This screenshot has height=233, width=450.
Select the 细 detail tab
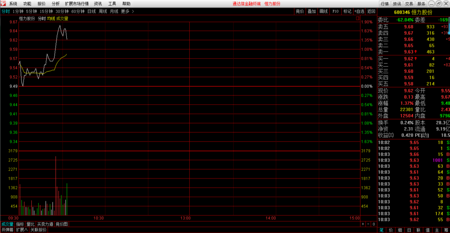pyautogui.click(x=400, y=230)
